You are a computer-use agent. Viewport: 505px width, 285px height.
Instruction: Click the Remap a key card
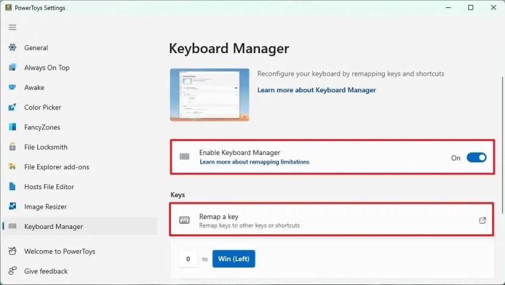pos(332,219)
